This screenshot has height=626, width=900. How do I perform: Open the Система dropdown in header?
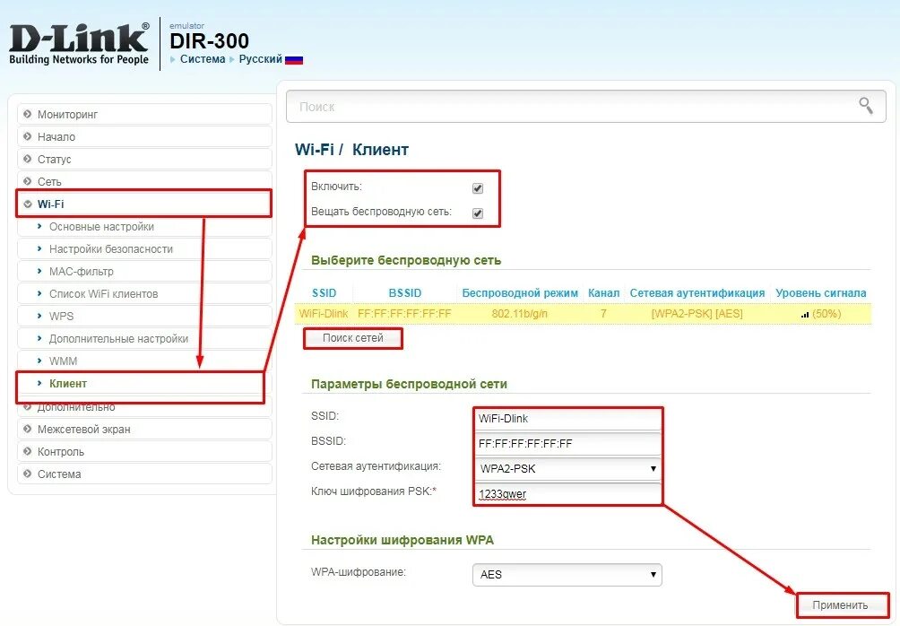202,59
